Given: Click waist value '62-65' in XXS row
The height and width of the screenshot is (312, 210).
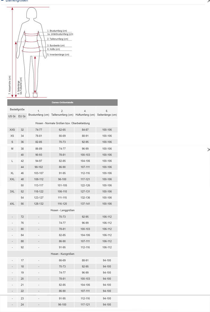Looking at the screenshot, I should [x=62, y=130].
